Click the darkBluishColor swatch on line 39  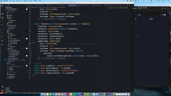click(27, 70)
